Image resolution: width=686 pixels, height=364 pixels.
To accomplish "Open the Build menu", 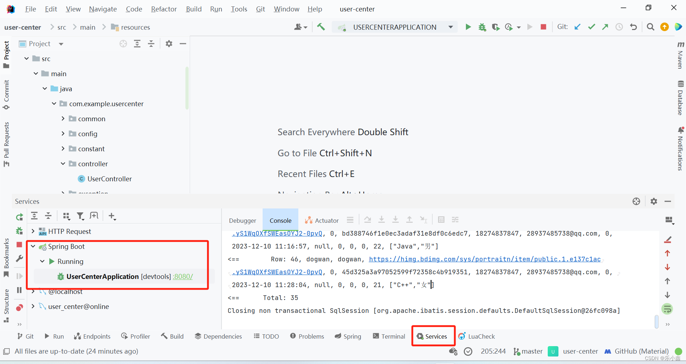I will pos(194,9).
